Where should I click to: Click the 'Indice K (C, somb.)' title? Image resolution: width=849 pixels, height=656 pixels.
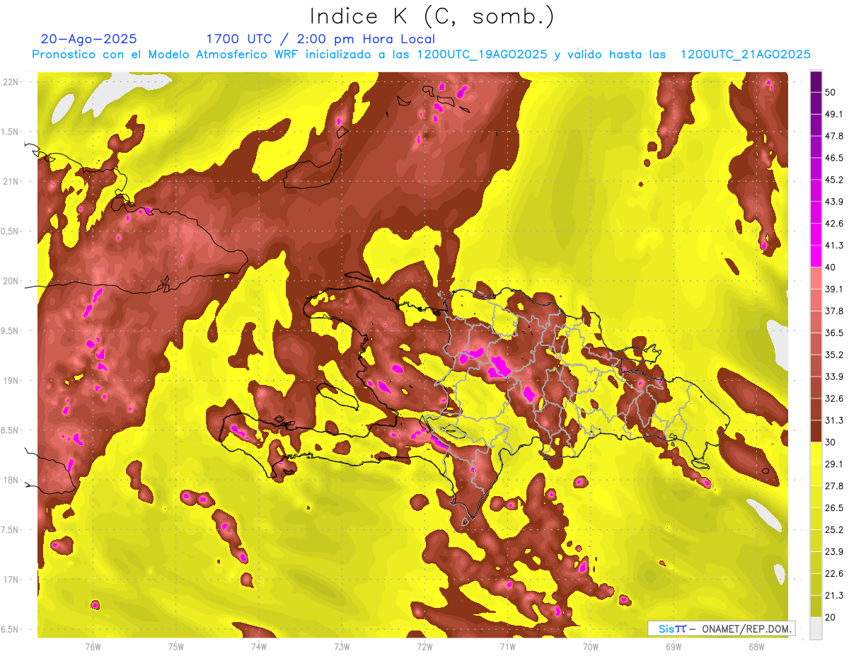pos(432,16)
